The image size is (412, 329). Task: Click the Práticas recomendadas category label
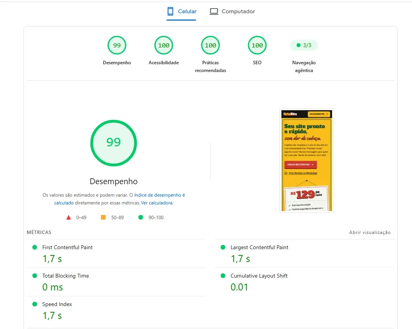tap(210, 66)
